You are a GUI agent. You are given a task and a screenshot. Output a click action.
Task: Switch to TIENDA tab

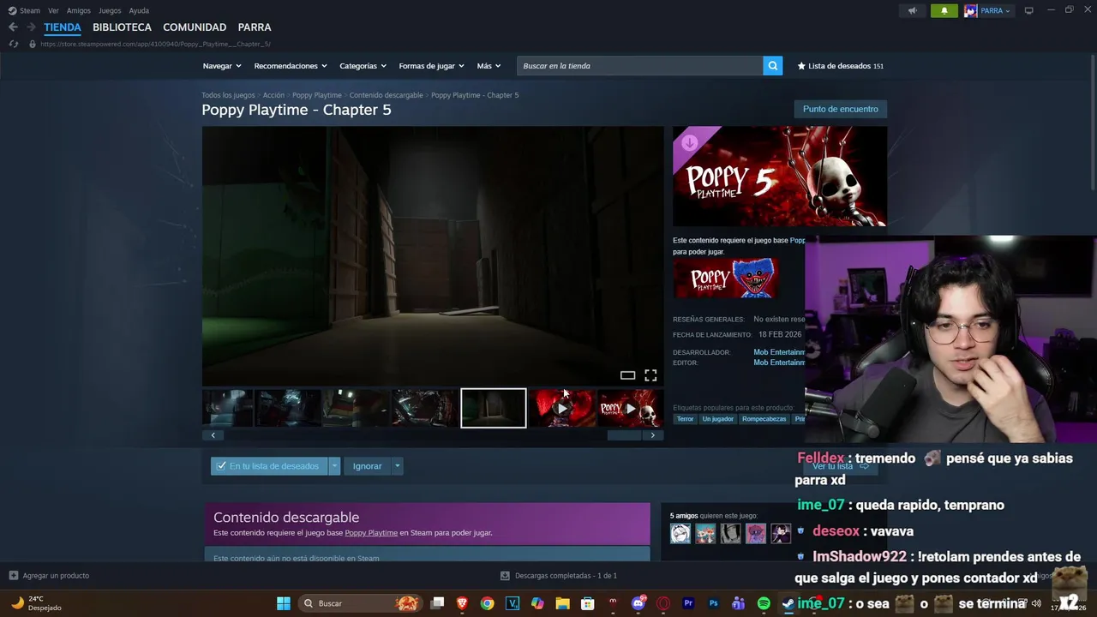click(63, 27)
